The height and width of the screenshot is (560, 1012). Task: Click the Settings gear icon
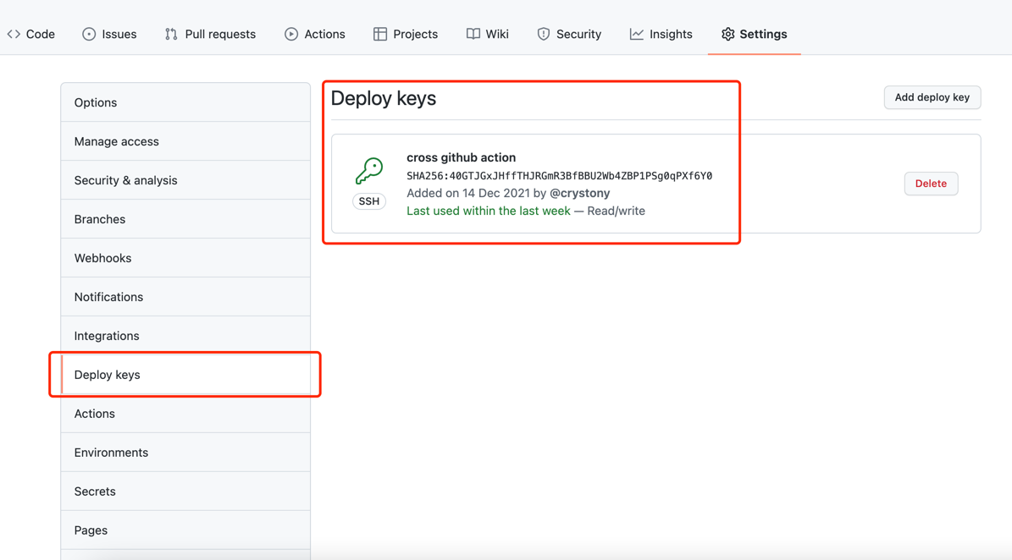728,34
